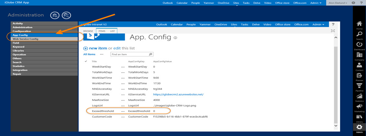The image size is (366, 136).
Task: Open the ellipsis menu for CustomerCode row
Action: tap(123, 117)
